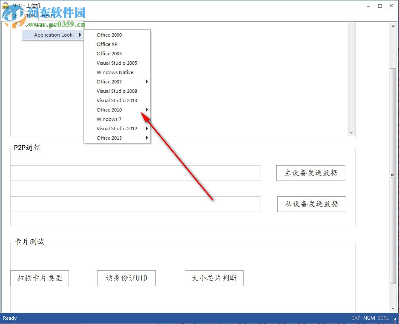
Task: Click the main window scroll-up arrow
Action: coord(393,26)
